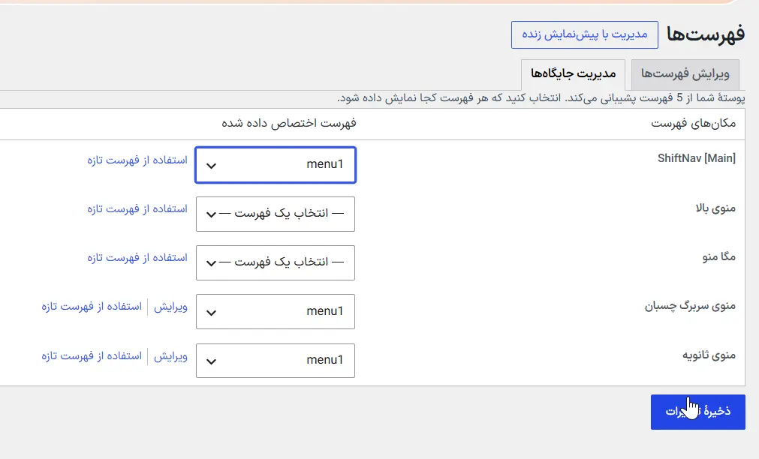Click استفاده از فهرست تازه in منوی ثانویه row
This screenshot has height=459, width=759.
point(92,356)
